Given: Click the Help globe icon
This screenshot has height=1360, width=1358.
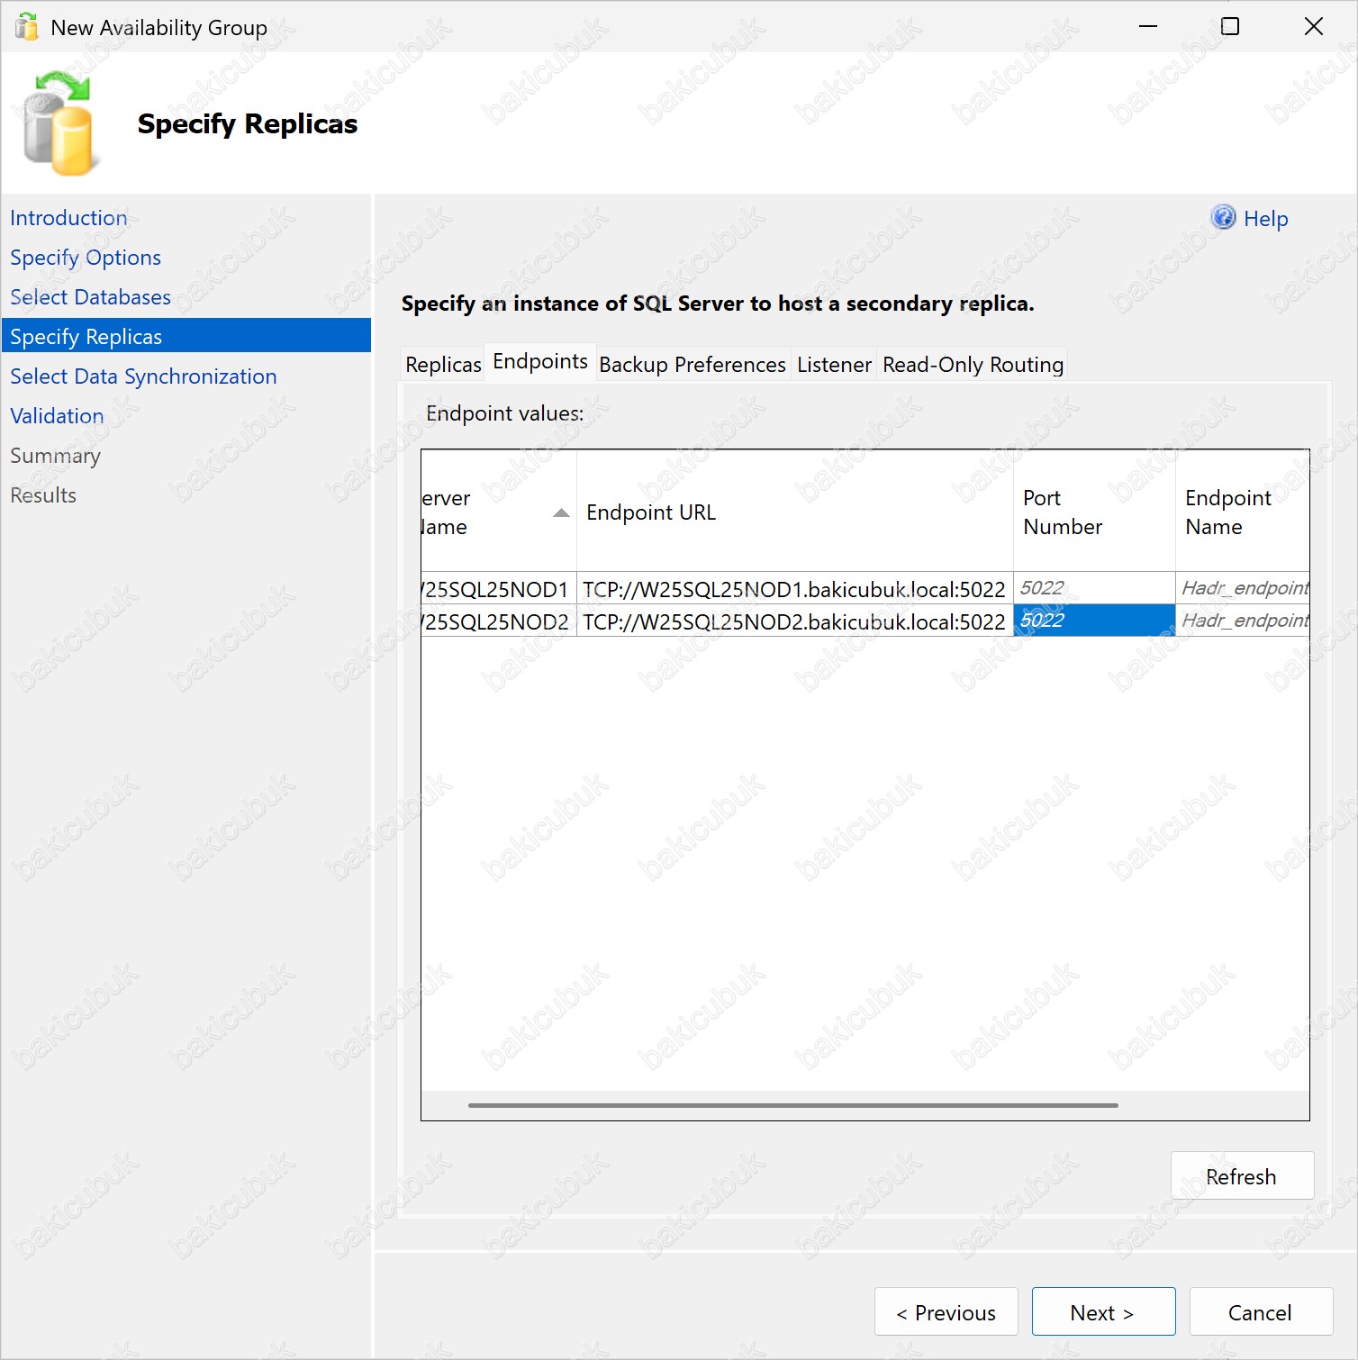Looking at the screenshot, I should (1223, 218).
